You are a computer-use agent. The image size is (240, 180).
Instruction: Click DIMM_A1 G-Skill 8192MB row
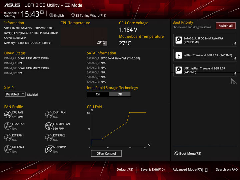[27, 58]
